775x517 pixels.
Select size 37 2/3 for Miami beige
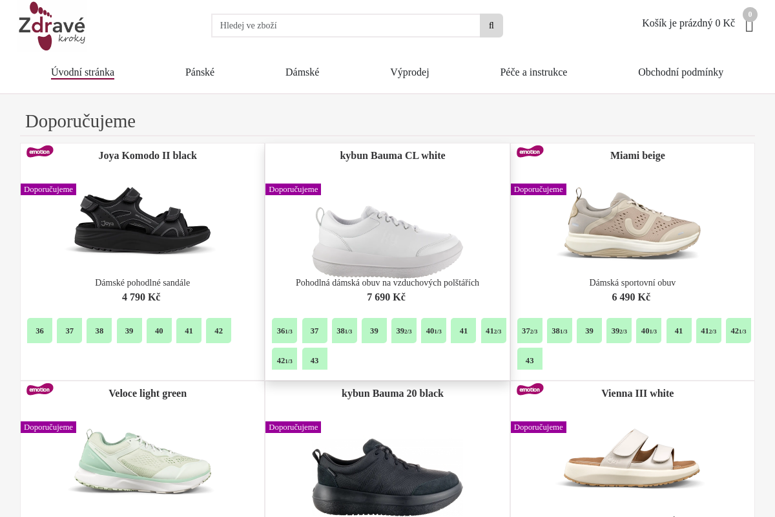tap(530, 330)
